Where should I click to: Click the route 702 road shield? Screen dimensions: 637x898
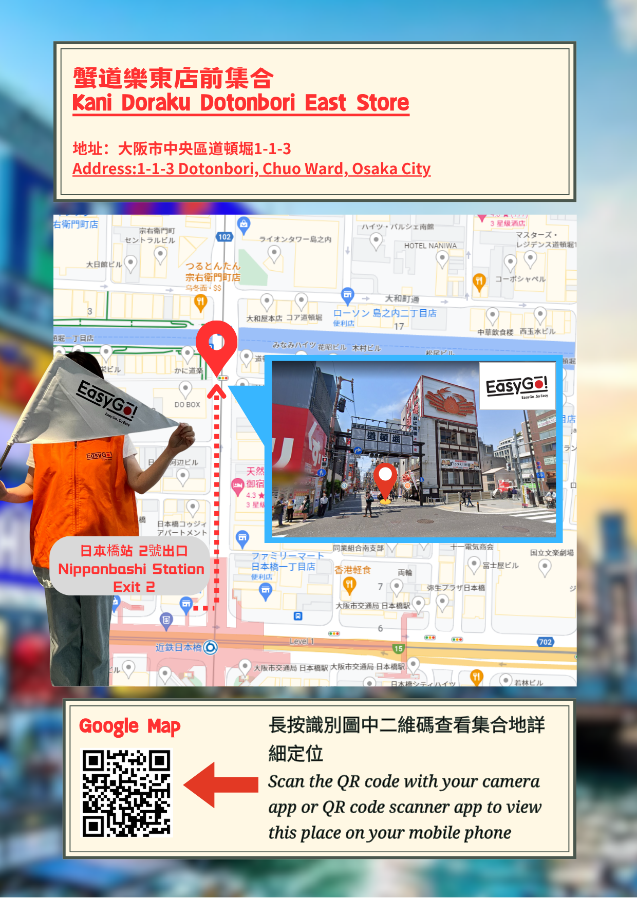(545, 642)
